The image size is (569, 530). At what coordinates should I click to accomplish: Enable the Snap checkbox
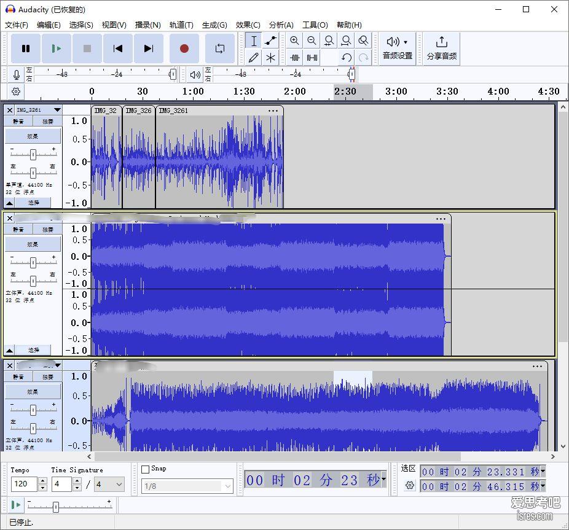pos(145,469)
